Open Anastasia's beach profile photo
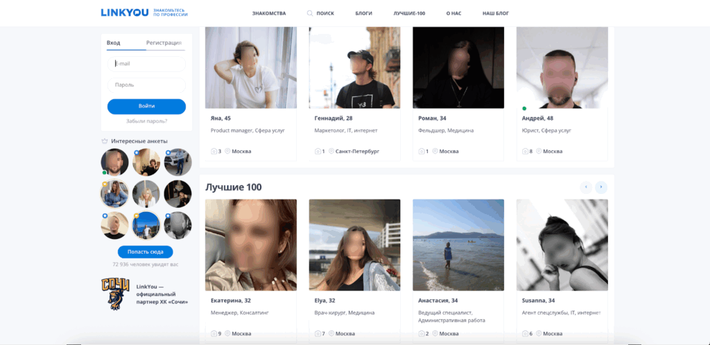 [458, 245]
